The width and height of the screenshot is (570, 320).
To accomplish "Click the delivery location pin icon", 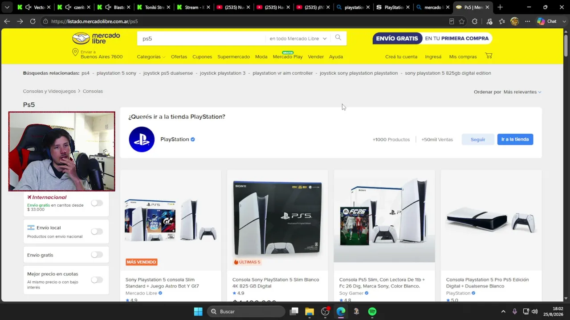I will [75, 52].
